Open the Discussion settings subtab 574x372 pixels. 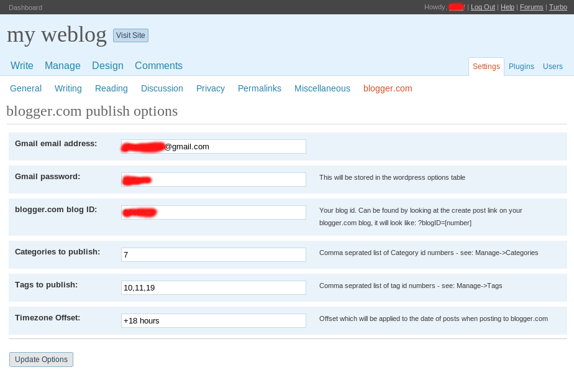pos(162,88)
